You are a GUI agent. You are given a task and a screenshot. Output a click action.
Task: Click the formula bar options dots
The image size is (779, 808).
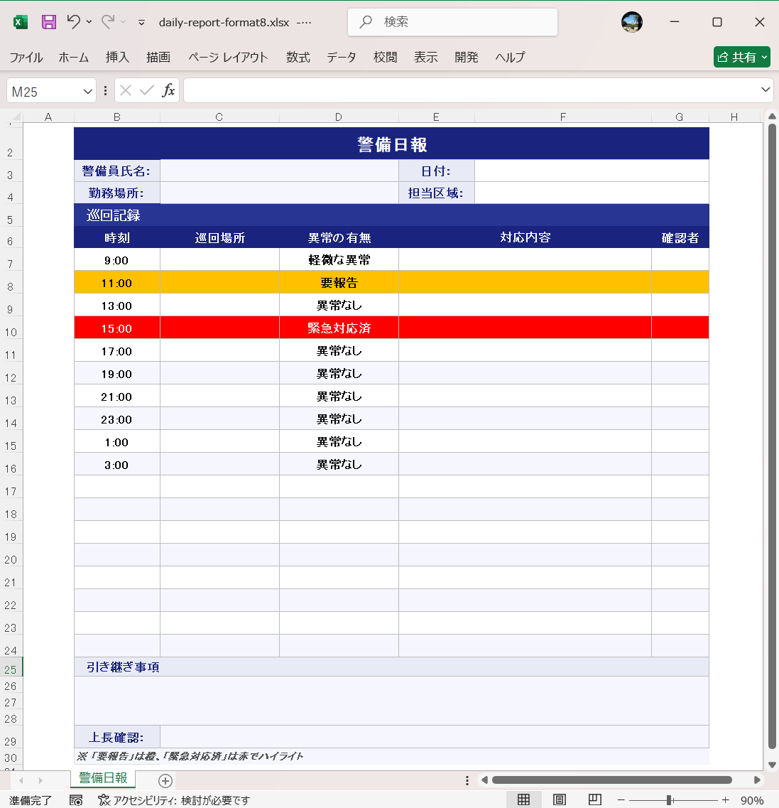point(105,91)
